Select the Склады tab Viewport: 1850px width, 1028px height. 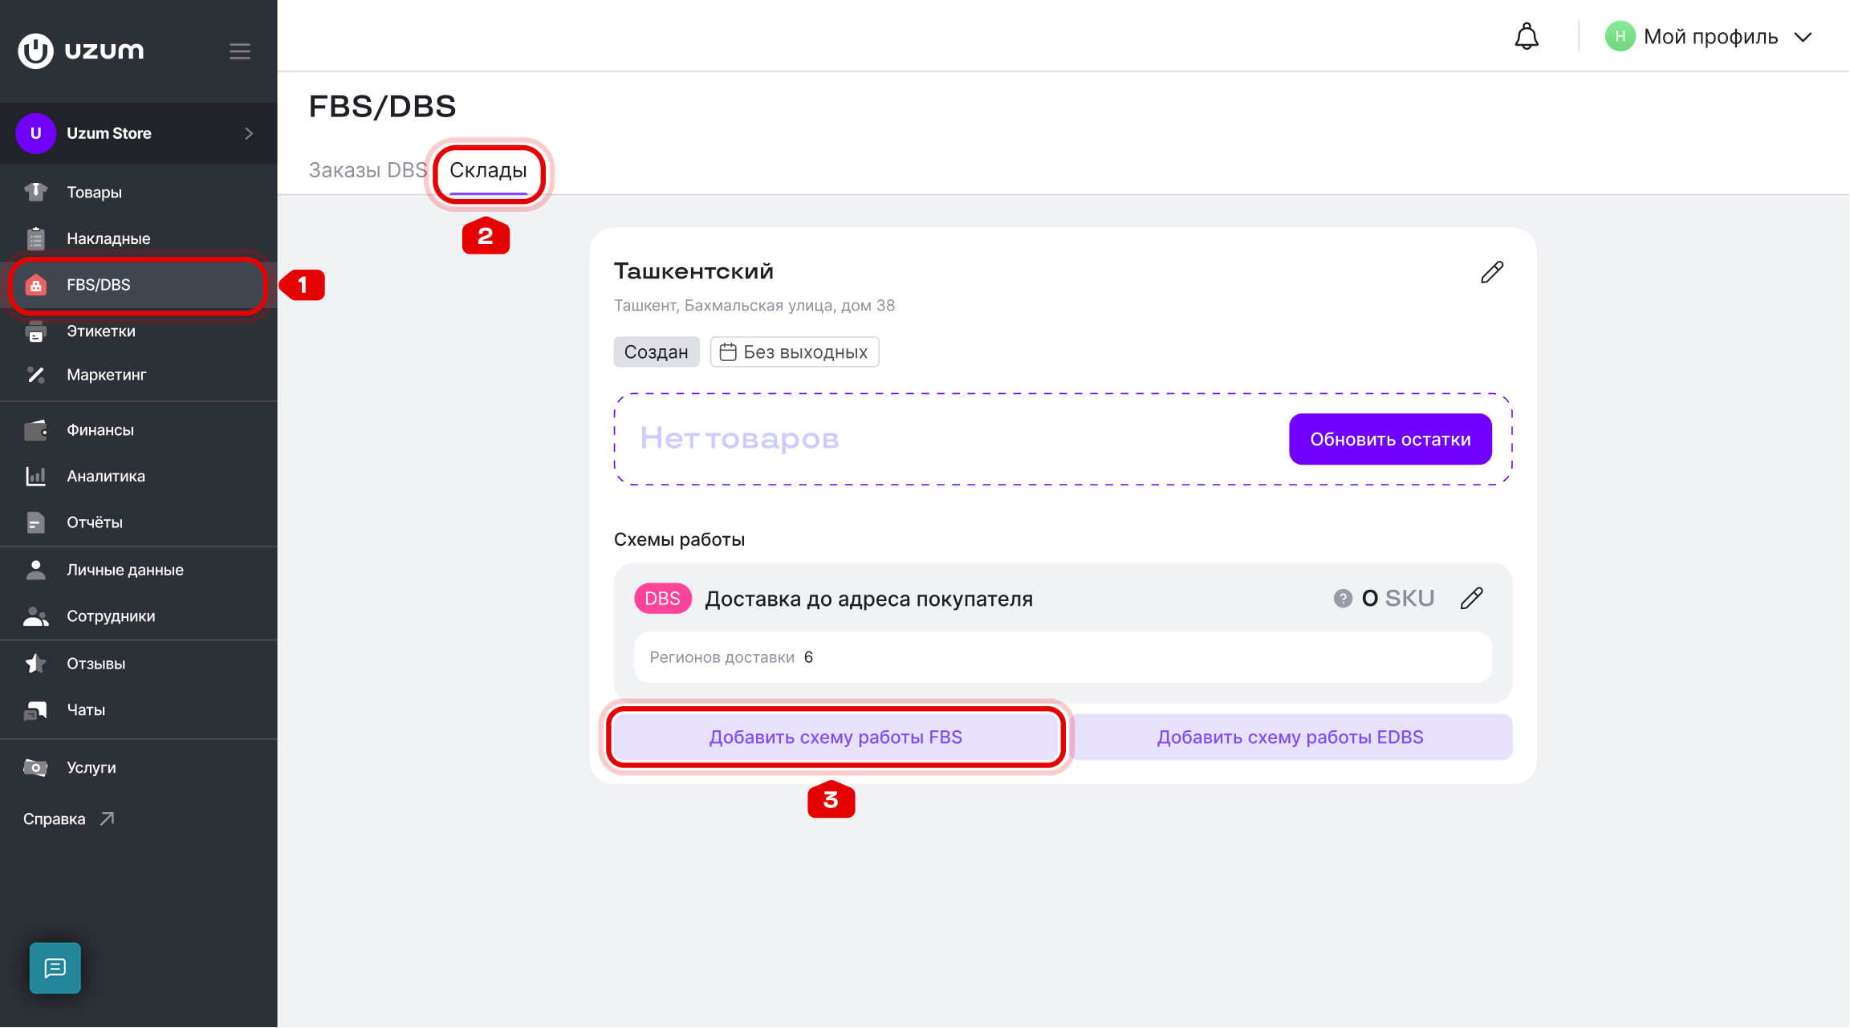click(x=488, y=170)
